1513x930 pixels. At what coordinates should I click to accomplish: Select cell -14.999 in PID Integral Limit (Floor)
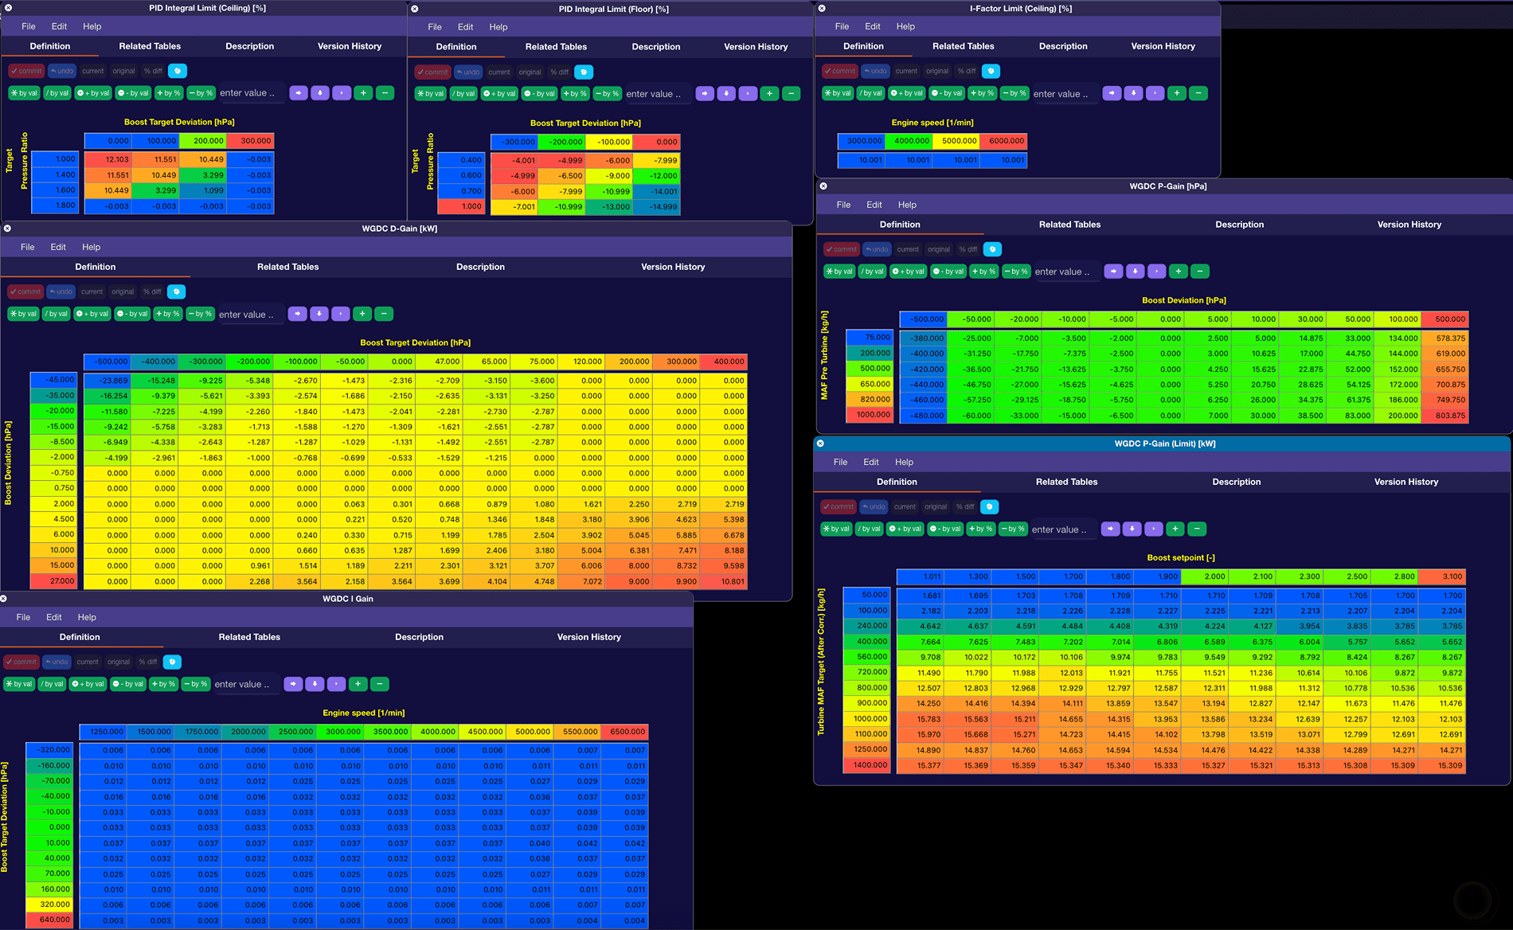(657, 207)
